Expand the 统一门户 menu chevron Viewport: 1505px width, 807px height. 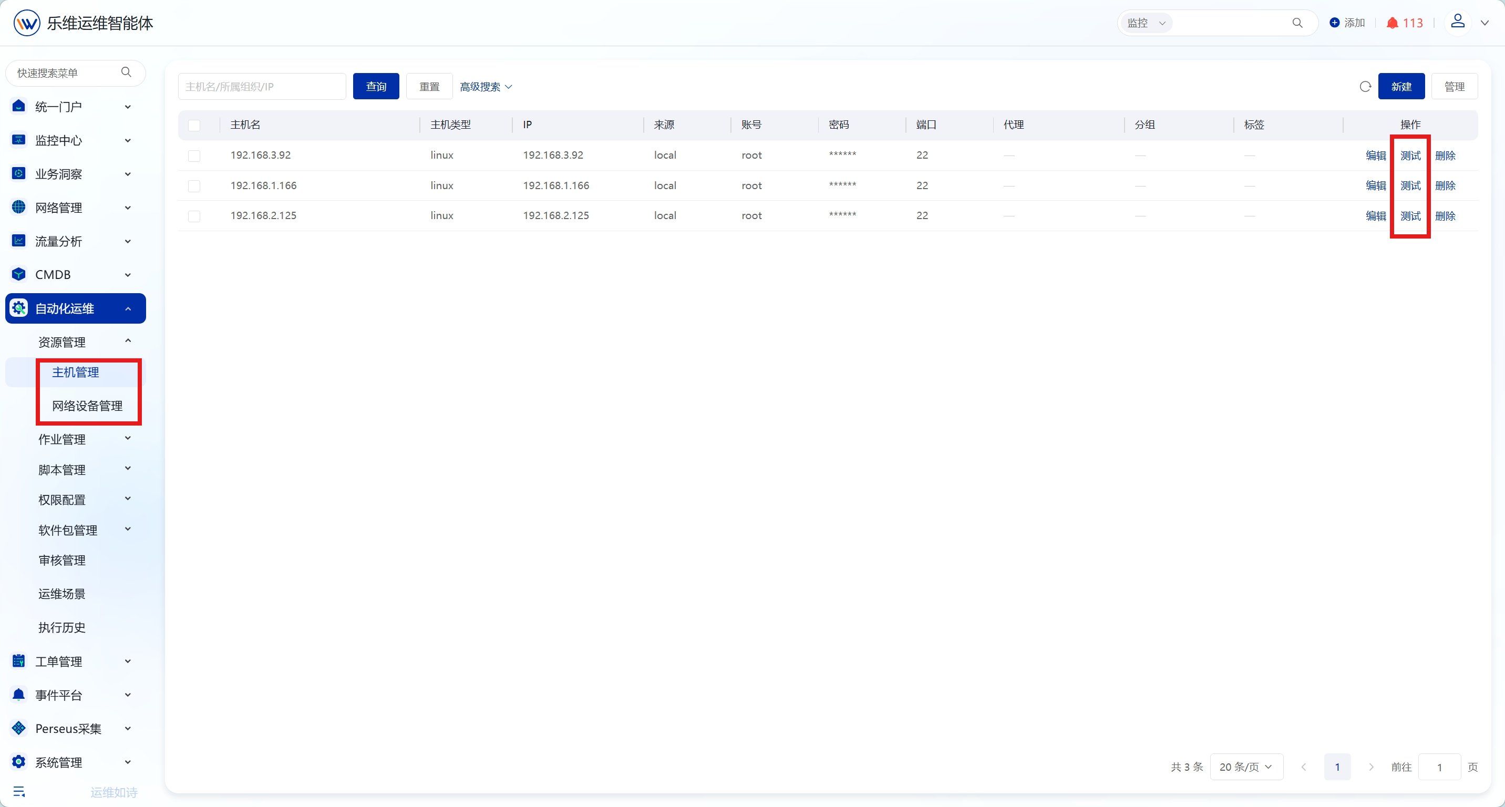[128, 107]
